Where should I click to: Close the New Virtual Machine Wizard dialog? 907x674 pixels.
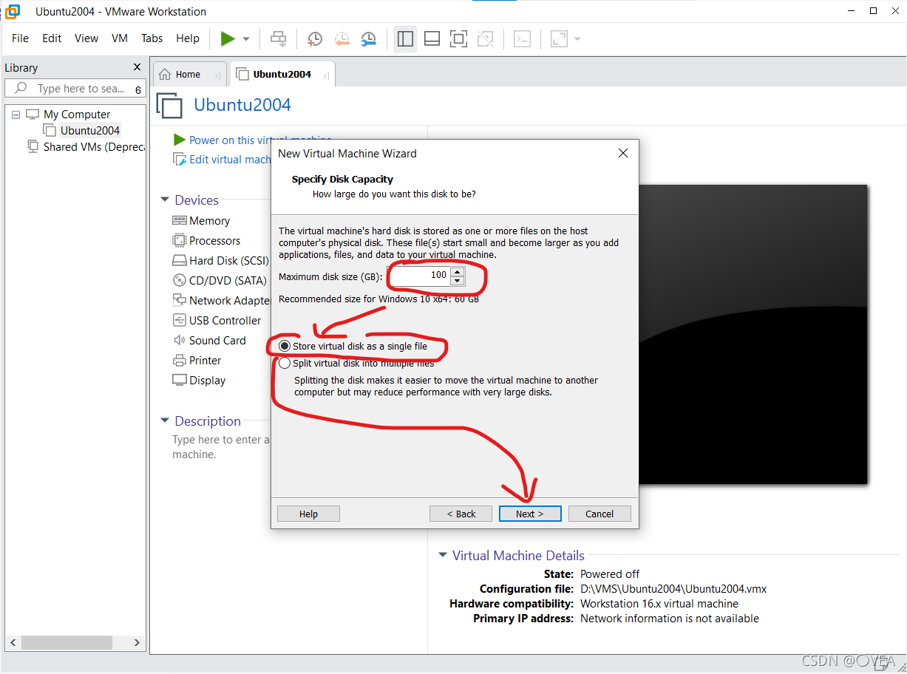coord(623,154)
